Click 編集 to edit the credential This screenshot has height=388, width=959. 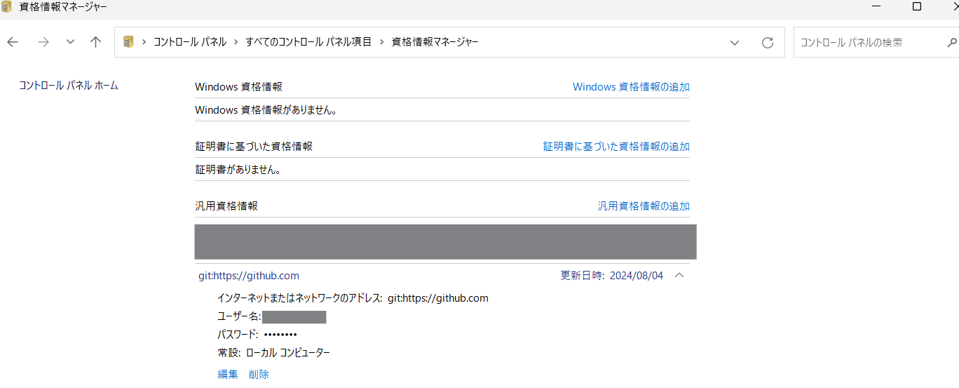228,375
